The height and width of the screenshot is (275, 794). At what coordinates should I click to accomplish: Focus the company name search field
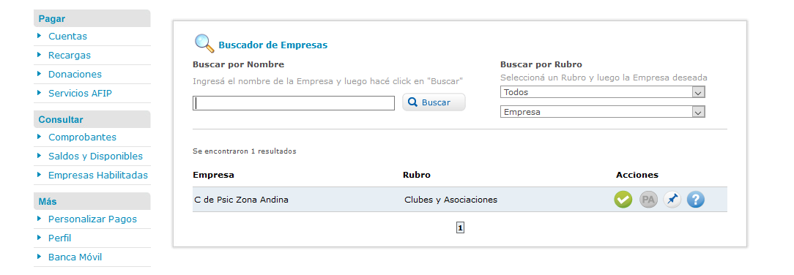293,103
